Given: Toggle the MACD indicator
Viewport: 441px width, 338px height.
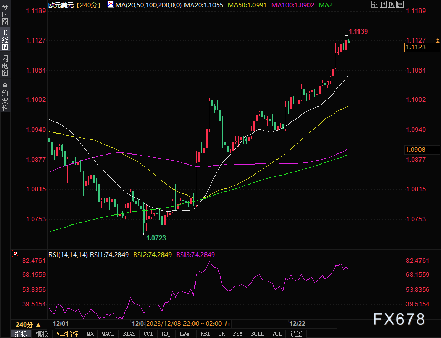Looking at the screenshot, I should click(x=108, y=334).
